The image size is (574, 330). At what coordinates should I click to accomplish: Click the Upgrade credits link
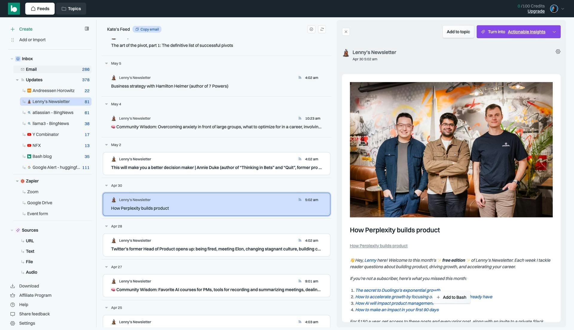(x=536, y=11)
